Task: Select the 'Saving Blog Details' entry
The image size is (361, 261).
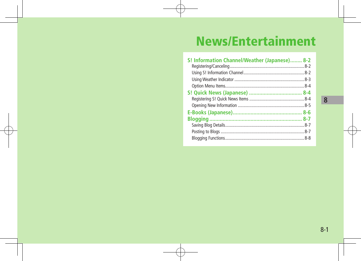Action: 251,125
